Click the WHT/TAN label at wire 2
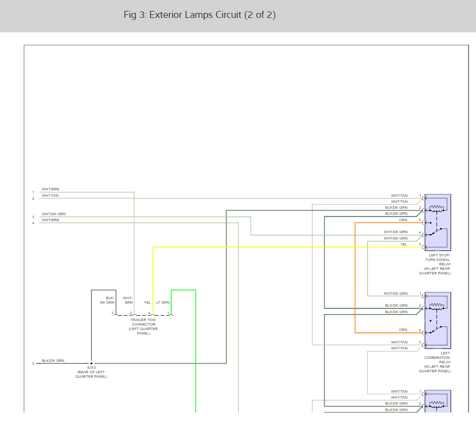Viewport: 476px width, 422px height. [x=50, y=195]
